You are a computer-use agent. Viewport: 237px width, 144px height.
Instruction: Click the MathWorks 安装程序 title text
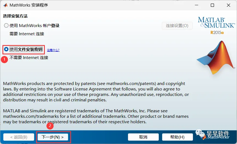29,5
